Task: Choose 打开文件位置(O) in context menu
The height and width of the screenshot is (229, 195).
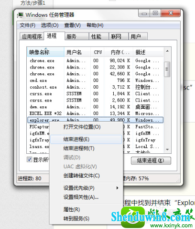Action: coord(86,127)
